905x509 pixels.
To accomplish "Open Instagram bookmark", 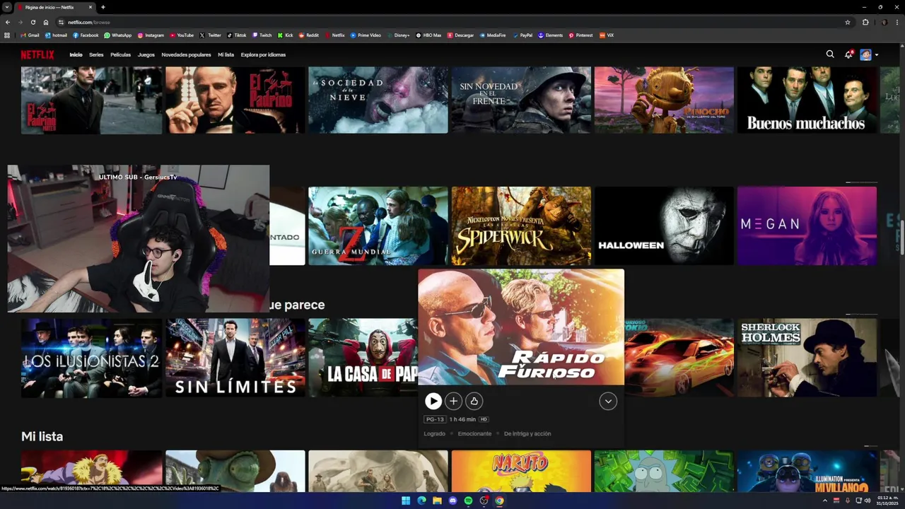I will coord(151,35).
